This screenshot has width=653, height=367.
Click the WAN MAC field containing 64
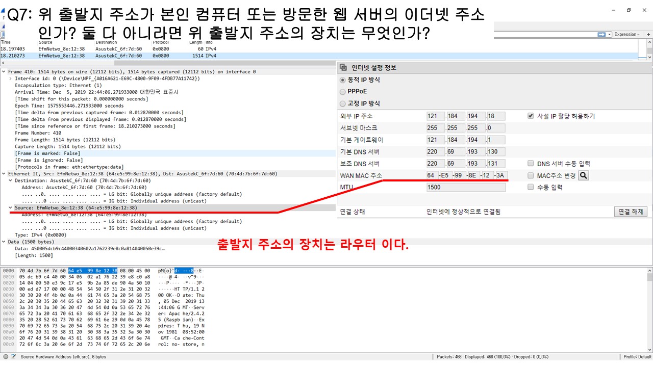tap(433, 175)
